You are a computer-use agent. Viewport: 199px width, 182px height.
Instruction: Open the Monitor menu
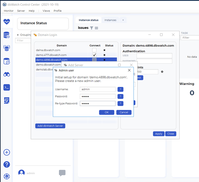tap(9, 11)
